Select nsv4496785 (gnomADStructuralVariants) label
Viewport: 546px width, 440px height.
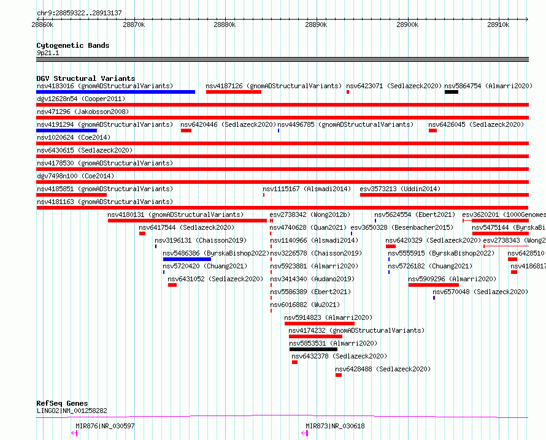tap(345, 124)
